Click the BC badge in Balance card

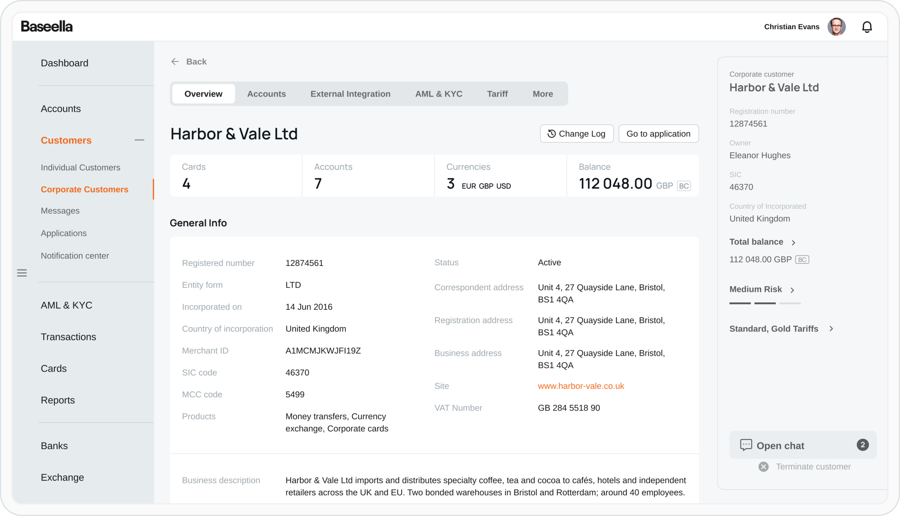684,186
